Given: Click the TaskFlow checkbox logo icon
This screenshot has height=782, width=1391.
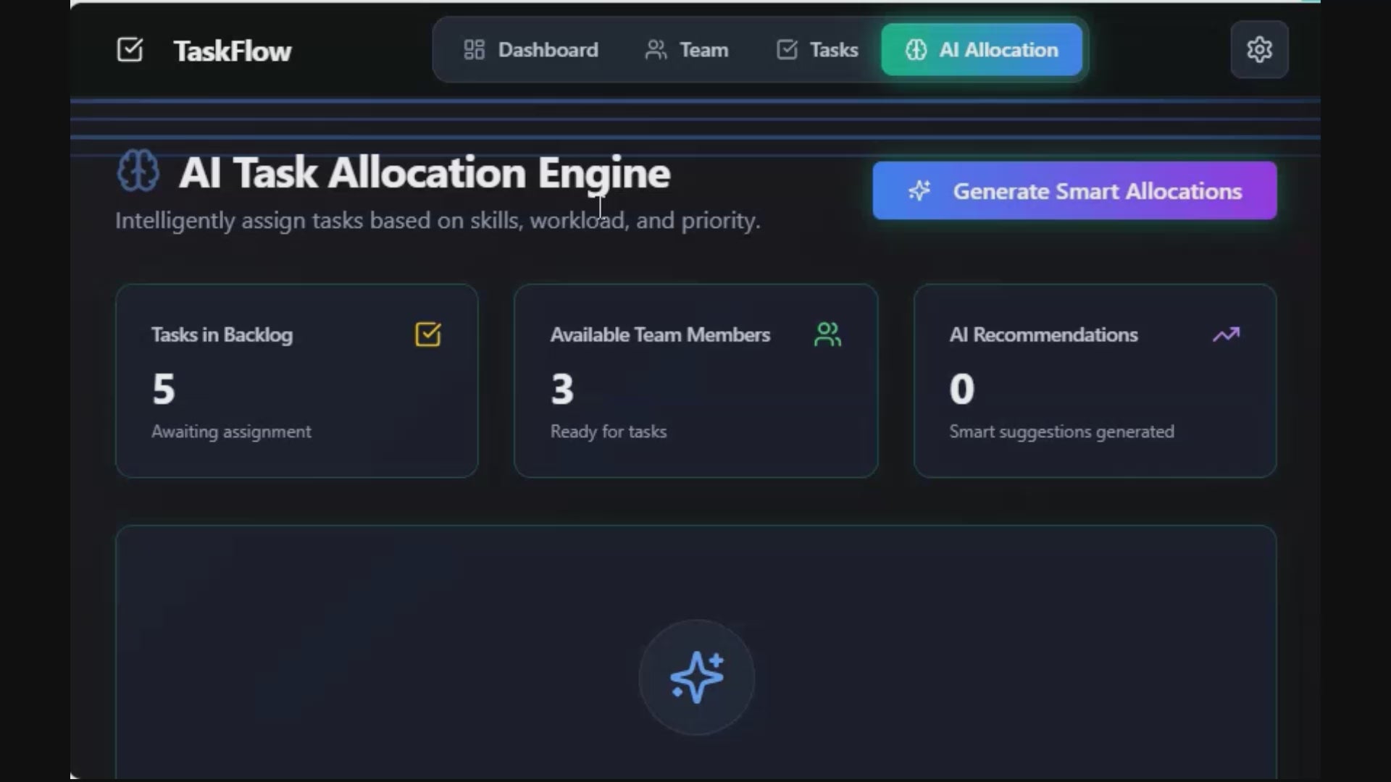Looking at the screenshot, I should [130, 50].
